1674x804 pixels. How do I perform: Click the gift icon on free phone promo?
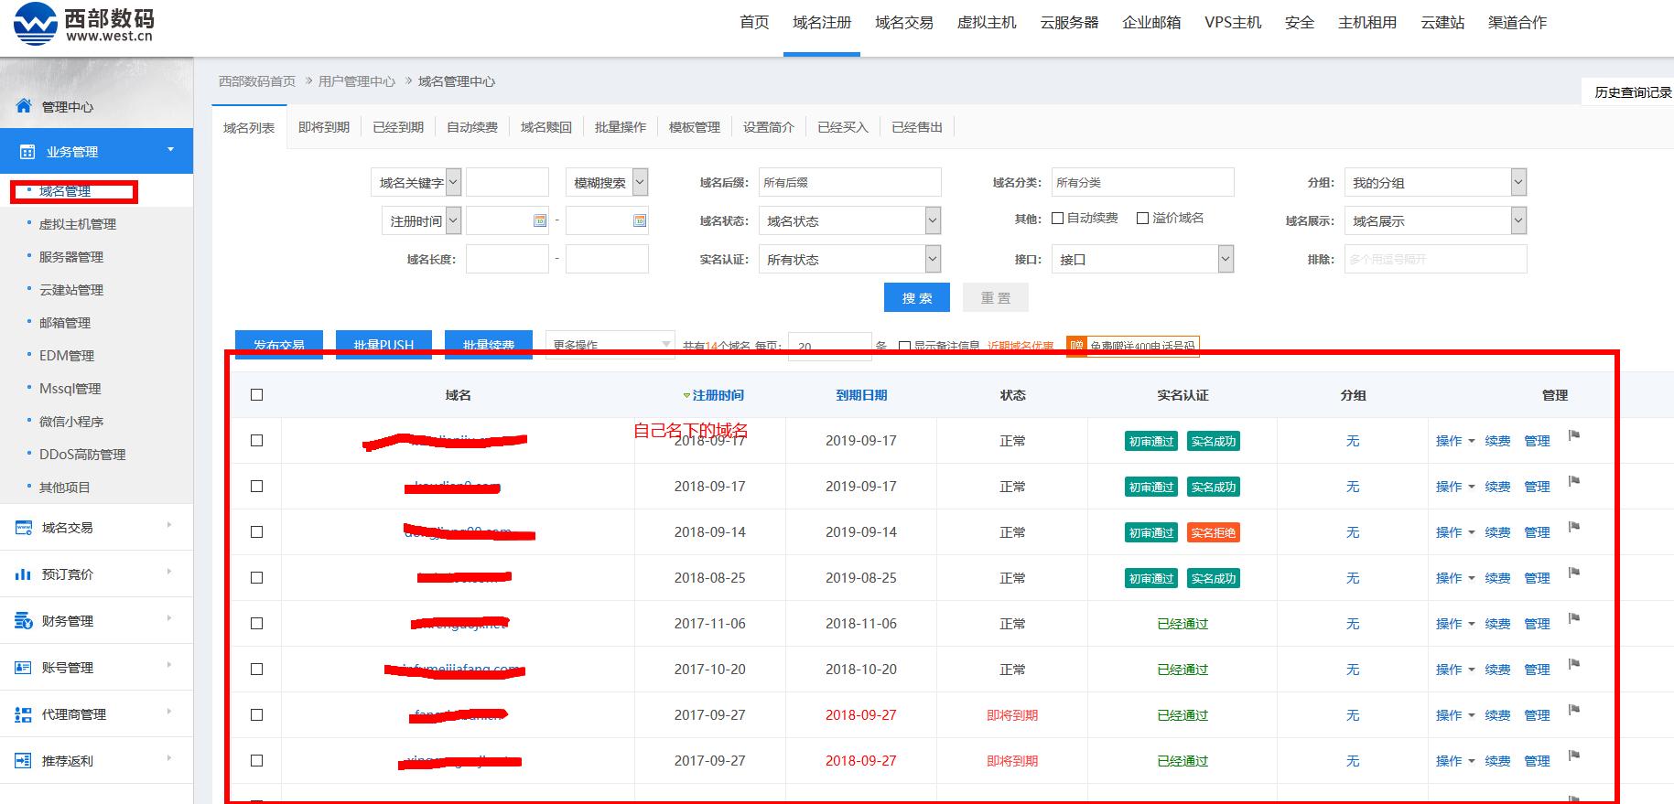pyautogui.click(x=1077, y=346)
